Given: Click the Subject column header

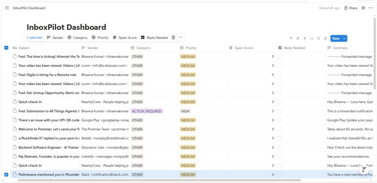Looking at the screenshot, I should (x=45, y=48).
